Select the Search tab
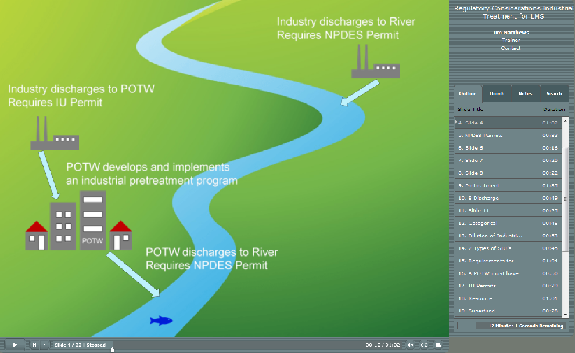Screen dimensions: 575x353 pos(554,93)
